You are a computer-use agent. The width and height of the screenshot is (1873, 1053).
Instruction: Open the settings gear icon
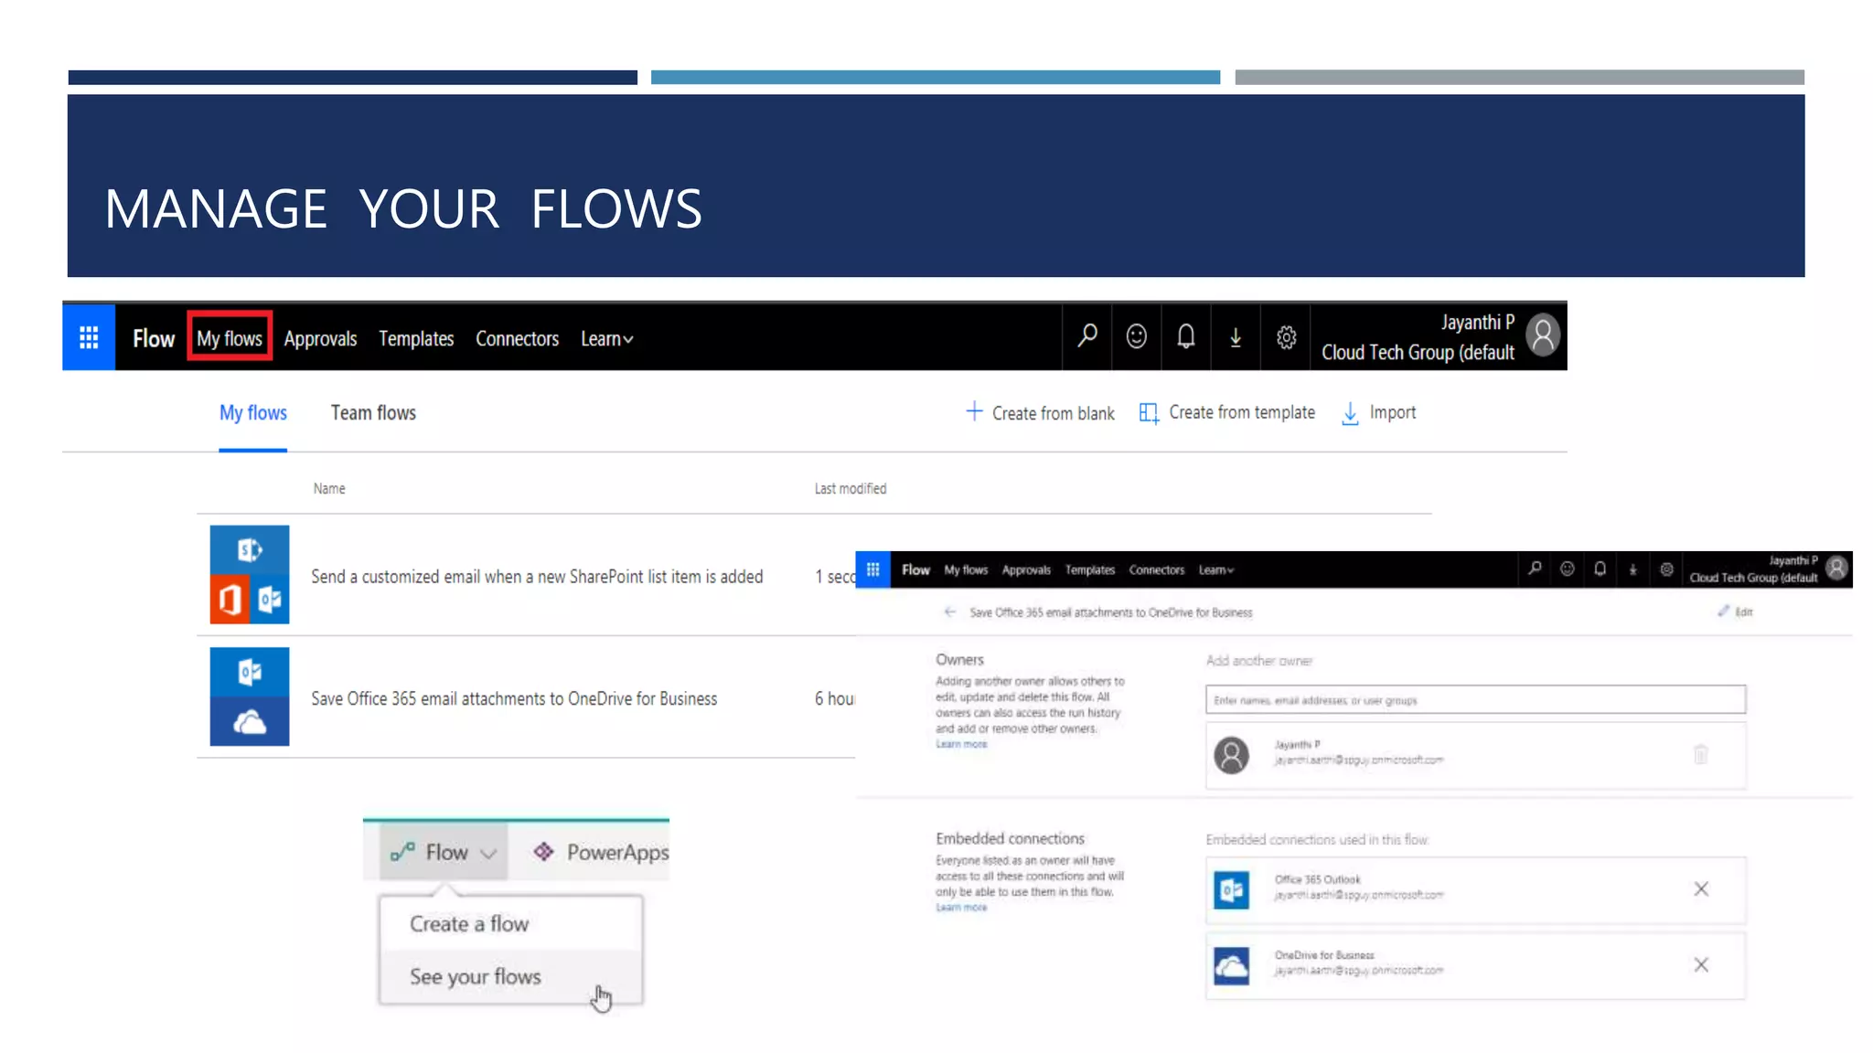pos(1286,337)
